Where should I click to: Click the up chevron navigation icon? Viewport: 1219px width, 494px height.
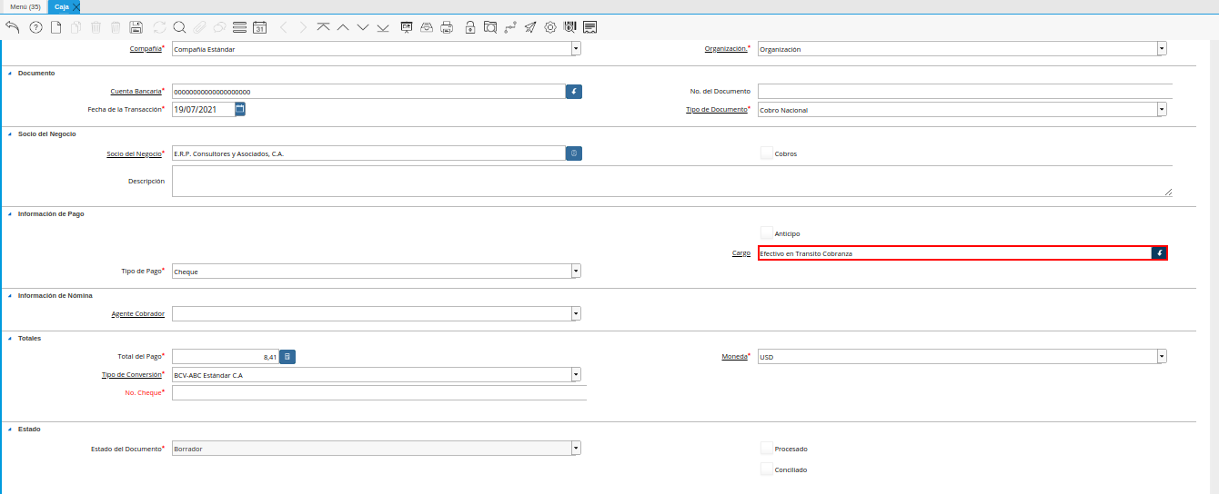click(343, 27)
